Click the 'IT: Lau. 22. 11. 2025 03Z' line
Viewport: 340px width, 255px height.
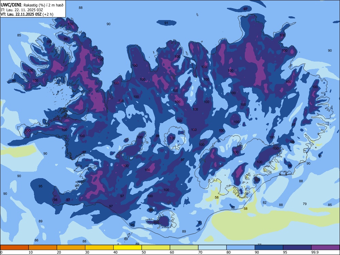click(21, 10)
